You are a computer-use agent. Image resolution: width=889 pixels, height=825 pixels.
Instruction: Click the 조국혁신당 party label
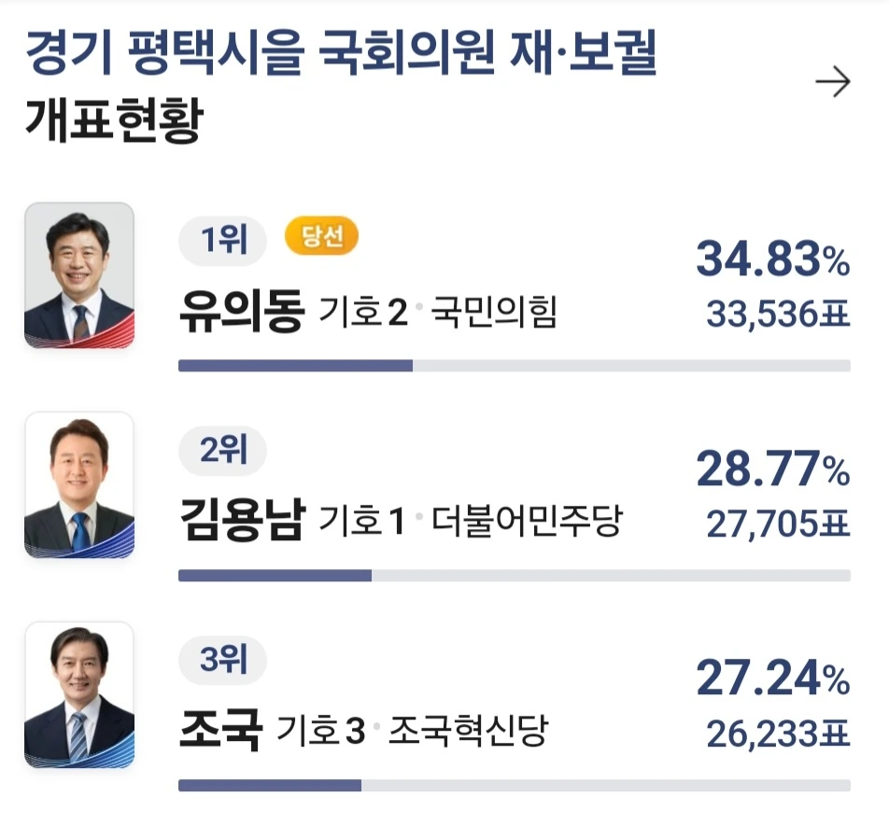[x=469, y=731]
